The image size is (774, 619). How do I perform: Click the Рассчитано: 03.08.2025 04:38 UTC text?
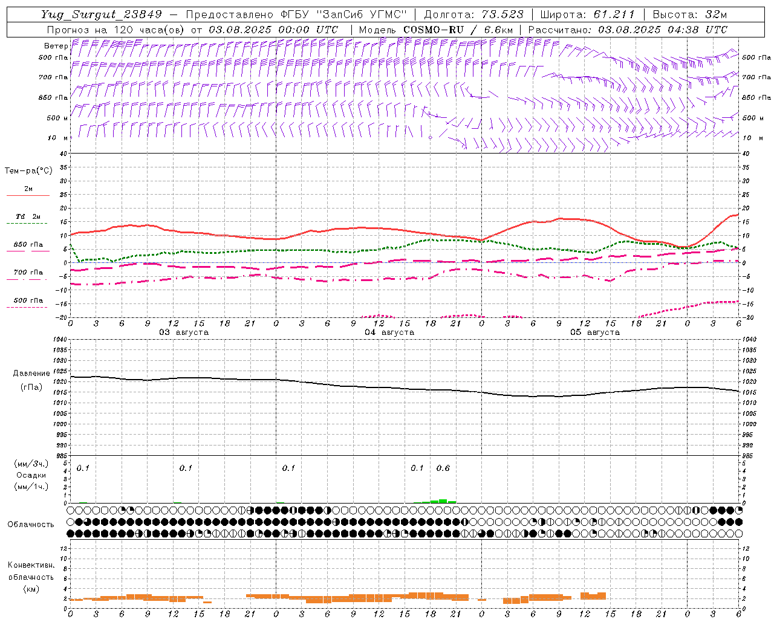[628, 30]
